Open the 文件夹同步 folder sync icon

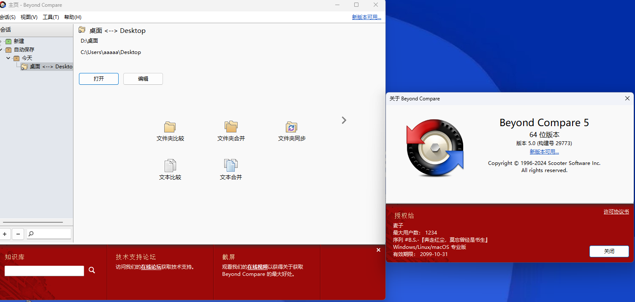click(292, 127)
